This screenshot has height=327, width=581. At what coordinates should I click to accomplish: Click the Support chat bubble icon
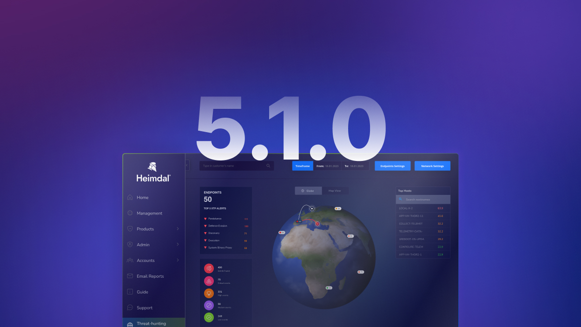click(130, 307)
